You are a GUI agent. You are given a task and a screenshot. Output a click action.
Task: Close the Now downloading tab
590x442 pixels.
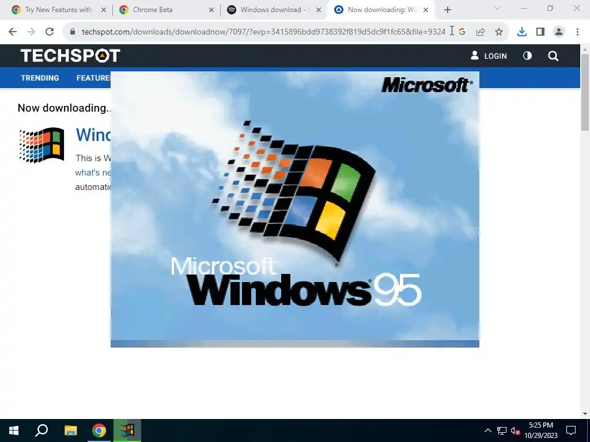[x=426, y=10]
